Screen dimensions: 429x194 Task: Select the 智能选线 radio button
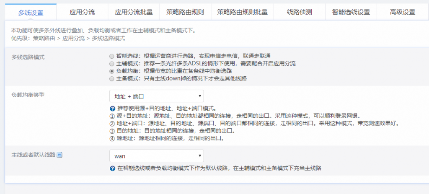(x=111, y=56)
